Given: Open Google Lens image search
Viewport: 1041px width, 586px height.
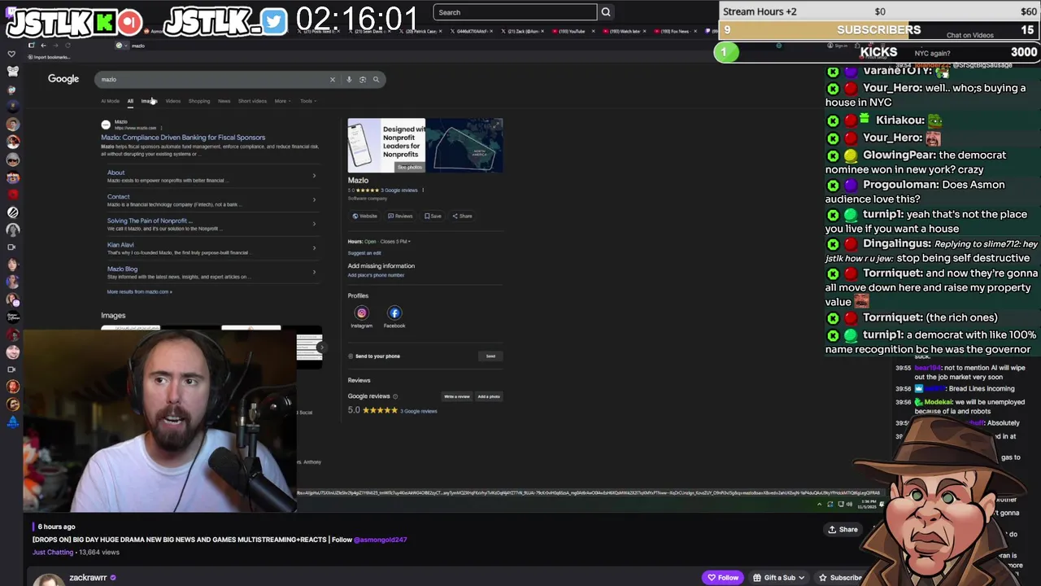Looking at the screenshot, I should tap(363, 80).
